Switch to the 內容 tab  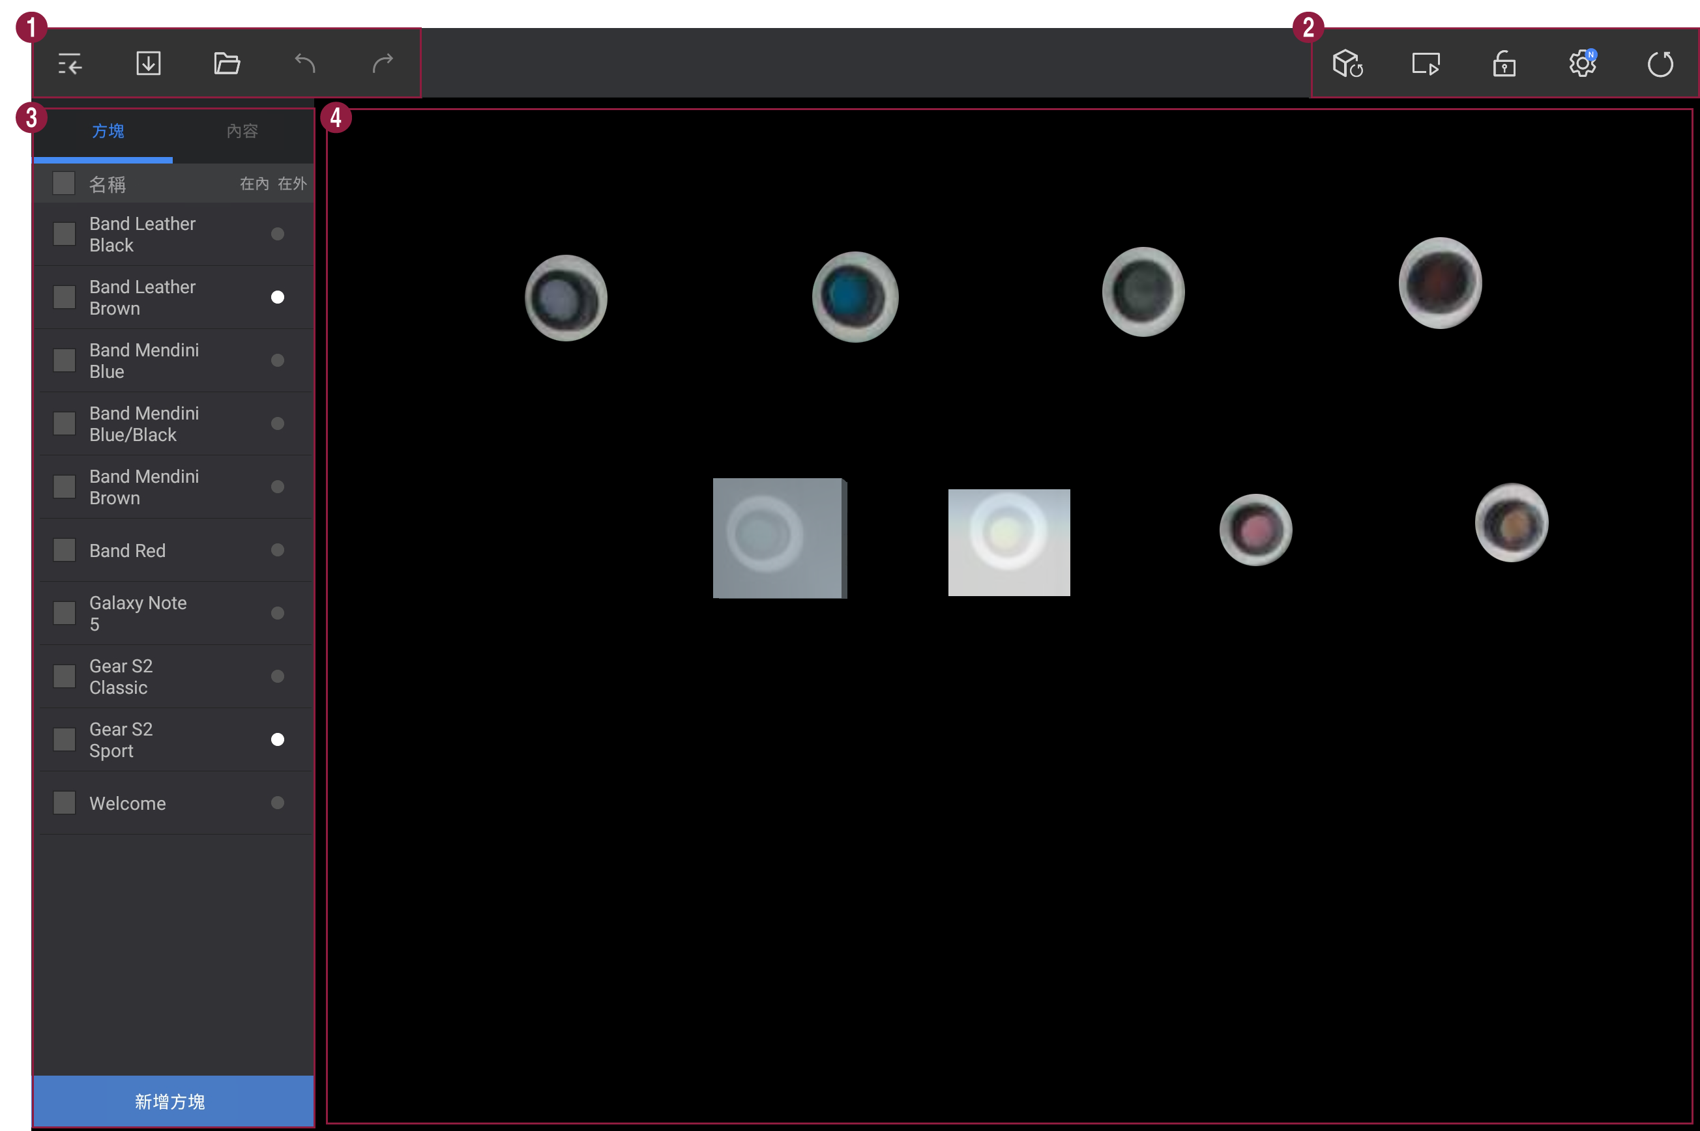tap(242, 132)
